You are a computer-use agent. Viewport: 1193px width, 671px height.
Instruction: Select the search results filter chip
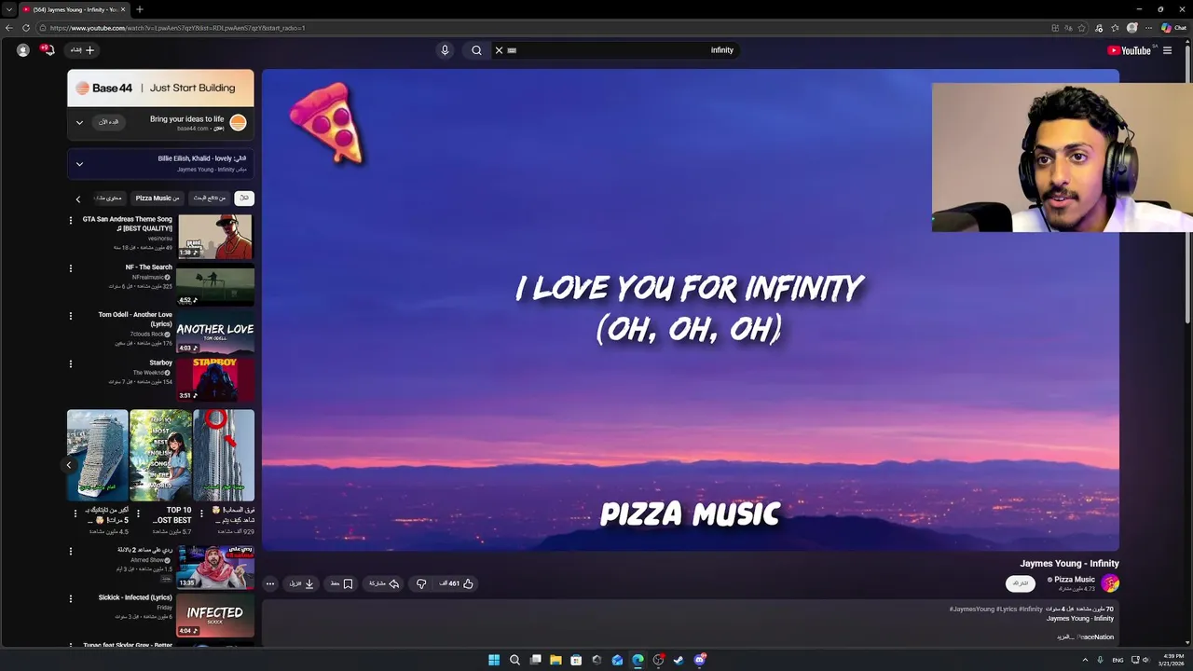coord(210,198)
